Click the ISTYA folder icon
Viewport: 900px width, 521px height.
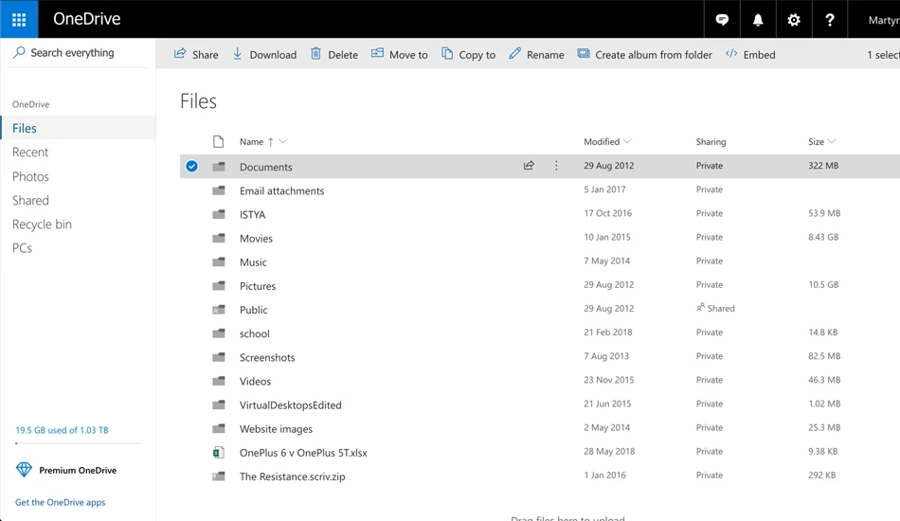point(218,215)
